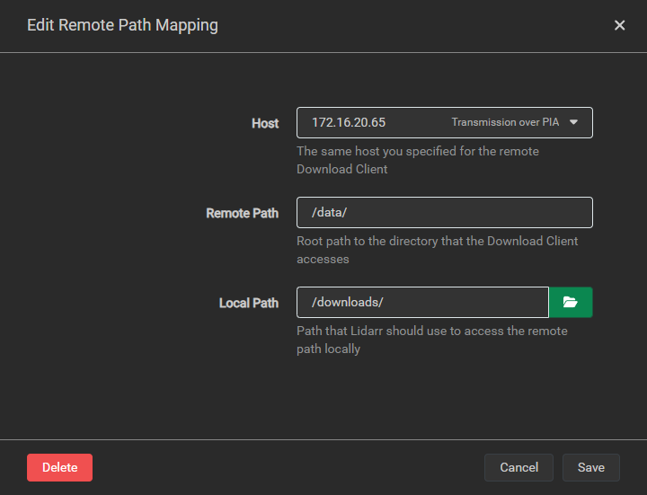Click the Remote Path help text about Root path
This screenshot has height=495, width=647.
pos(437,250)
